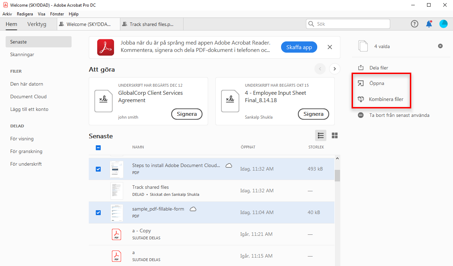Click the scroll-up arrow of file list
Viewport: 453px width, 266px height.
337,158
